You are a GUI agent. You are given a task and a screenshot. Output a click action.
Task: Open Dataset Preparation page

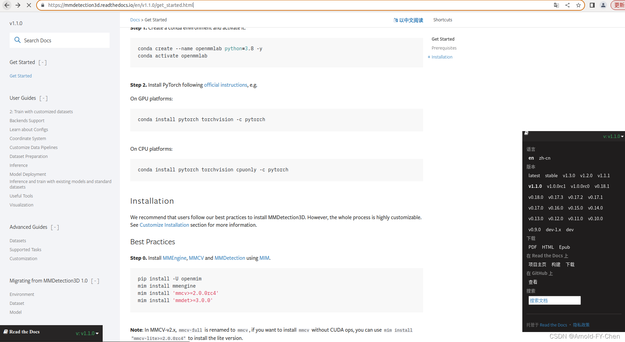(x=29, y=156)
